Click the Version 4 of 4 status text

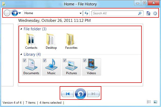click(12, 103)
